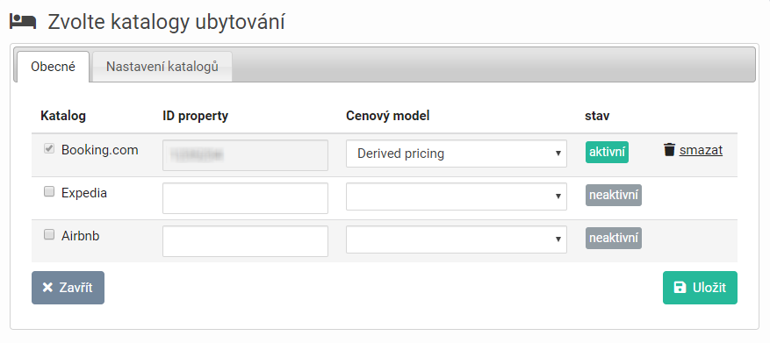Switch to the Nastavení katalogů tab
This screenshot has height=343, width=770.
162,67
